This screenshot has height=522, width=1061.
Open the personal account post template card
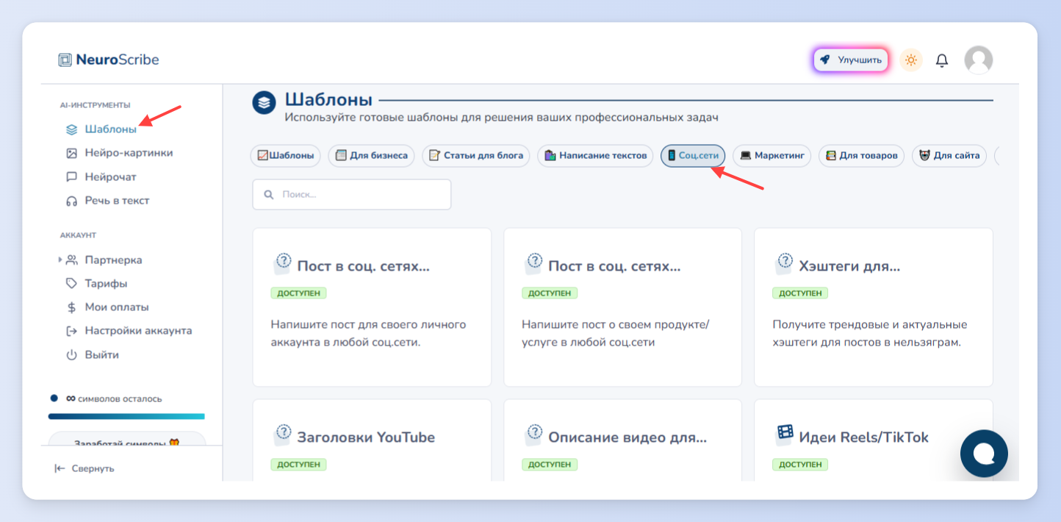[x=372, y=307]
